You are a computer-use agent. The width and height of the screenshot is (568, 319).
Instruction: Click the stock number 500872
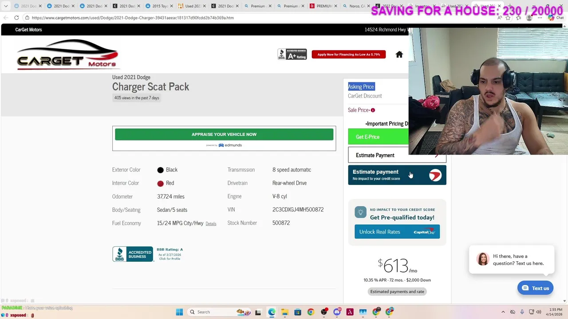(x=281, y=223)
